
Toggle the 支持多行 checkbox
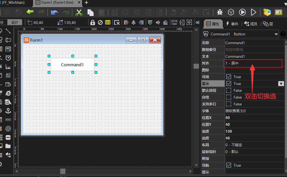pos(229,104)
